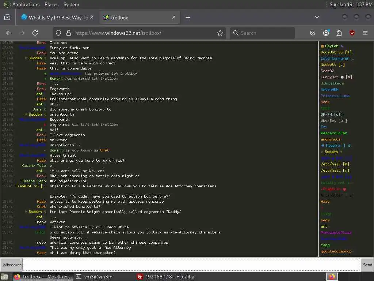Open the System menu

[x=71, y=4]
